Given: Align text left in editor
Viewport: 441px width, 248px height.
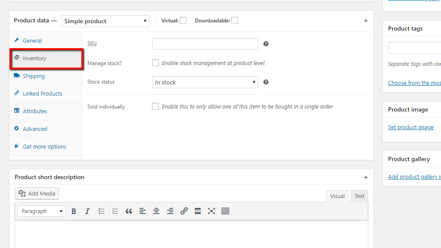Looking at the screenshot, I should (x=143, y=211).
